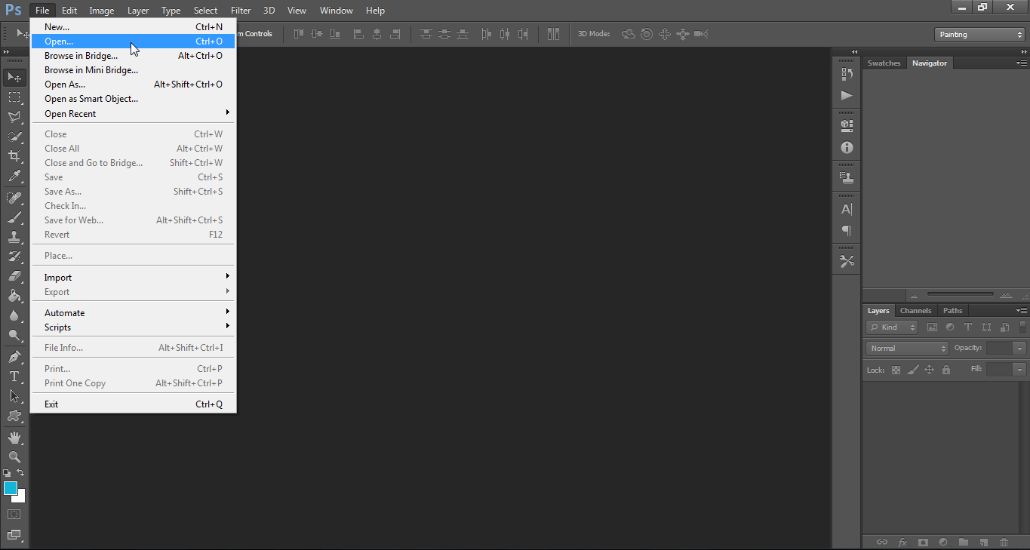
Task: Open the Paragraph panel icon
Action: coord(847,230)
